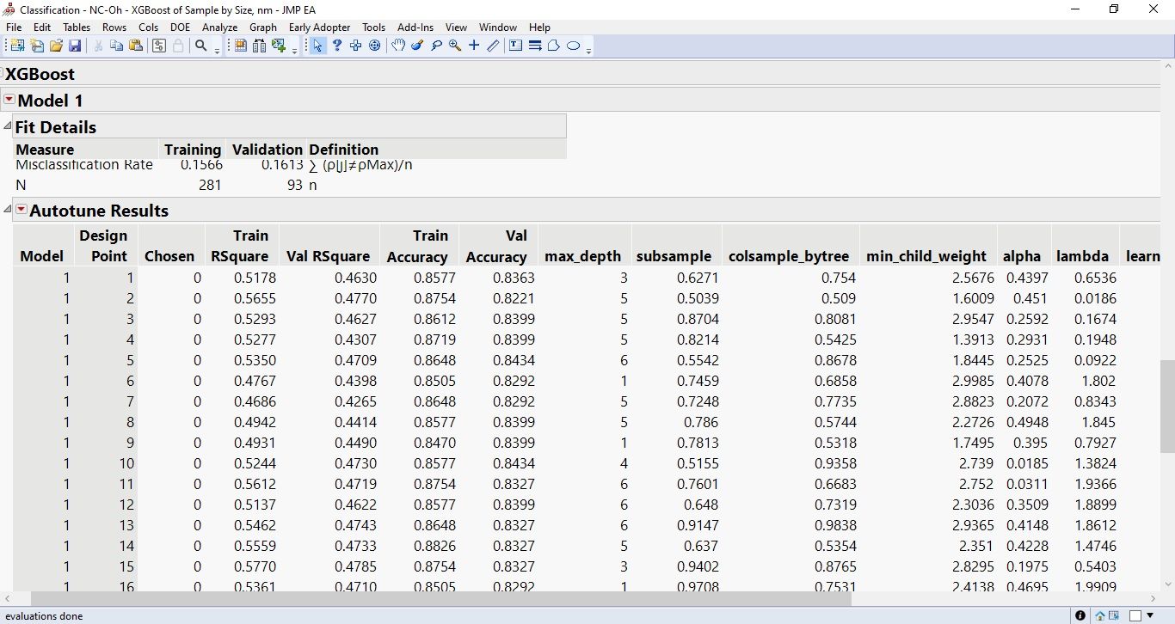Copy the current selection
This screenshot has width=1175, height=624.
pos(115,46)
